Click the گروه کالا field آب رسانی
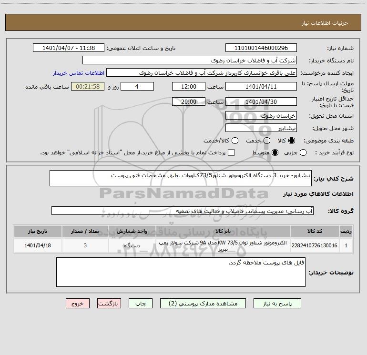The height and width of the screenshot is (355, 367). click(x=183, y=211)
